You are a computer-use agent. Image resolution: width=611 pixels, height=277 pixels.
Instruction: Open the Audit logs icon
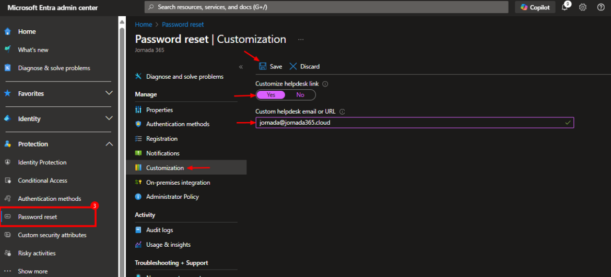tap(138, 230)
